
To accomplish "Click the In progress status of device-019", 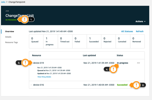I will (122, 63).
